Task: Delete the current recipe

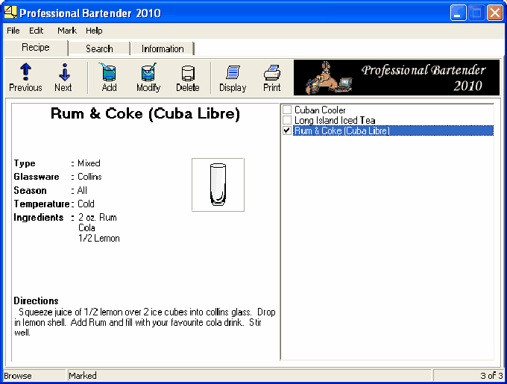Action: (x=188, y=78)
